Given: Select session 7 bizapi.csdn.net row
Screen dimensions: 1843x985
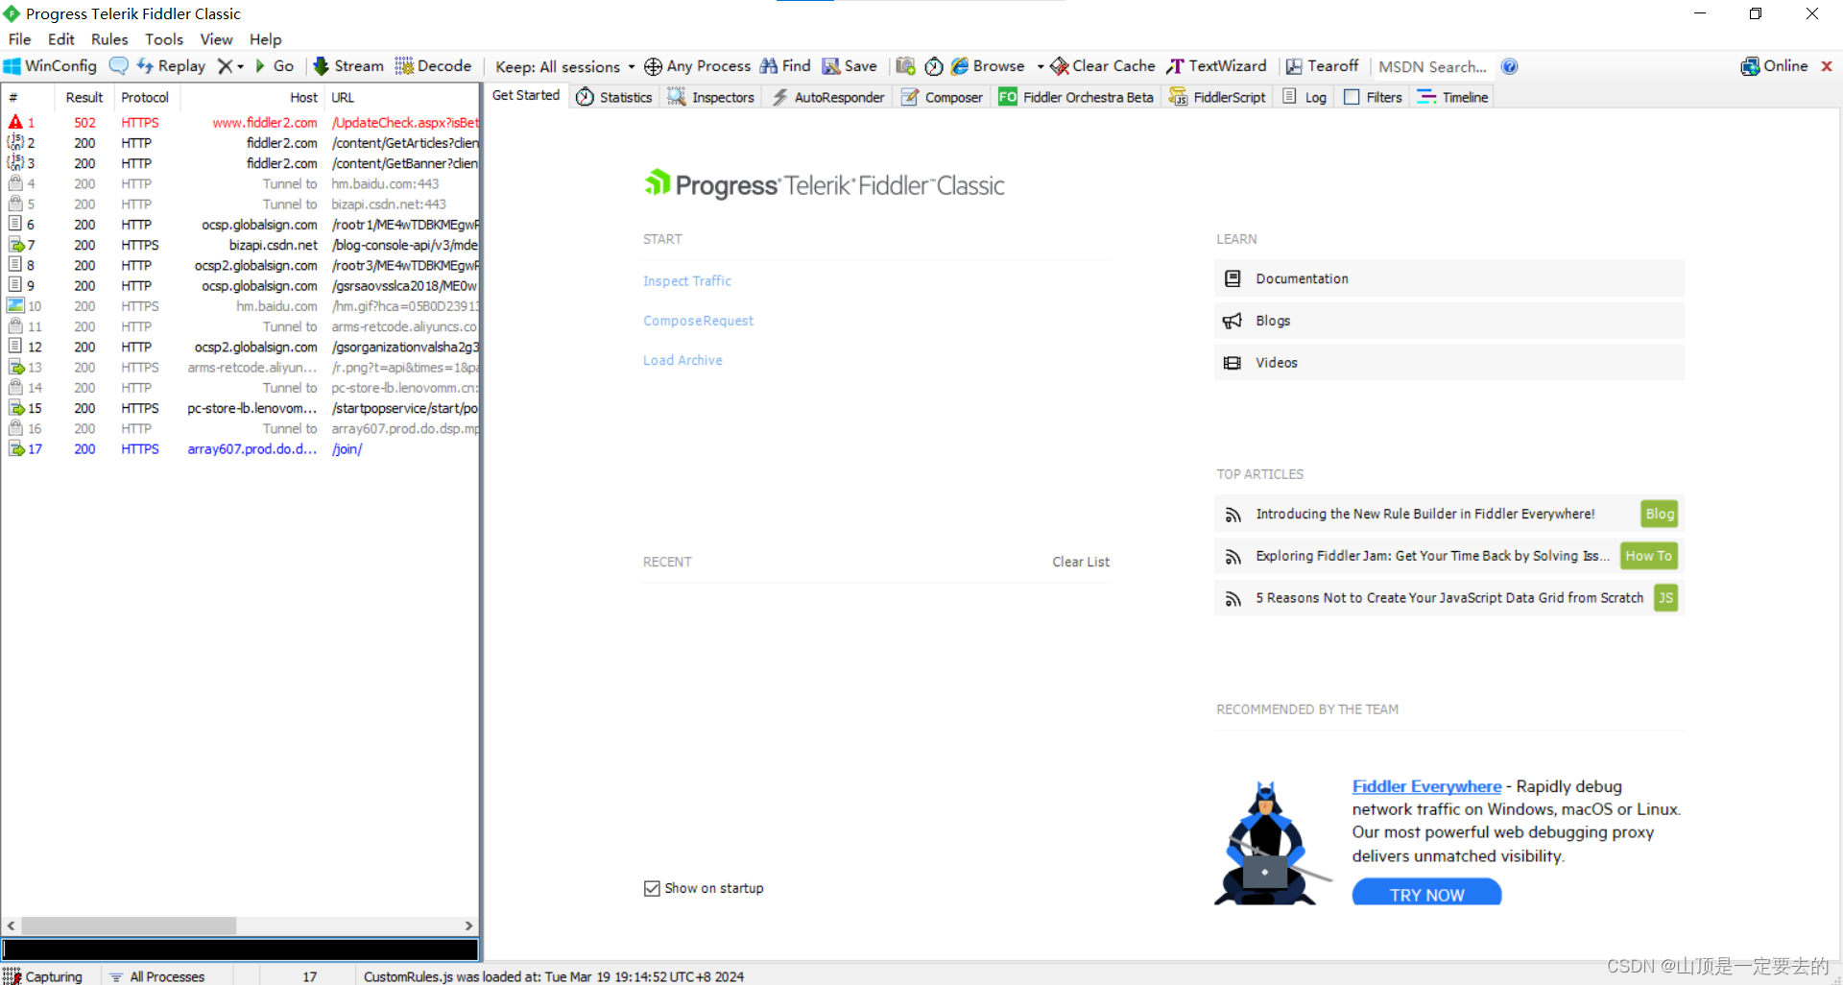Looking at the screenshot, I should click(x=240, y=245).
